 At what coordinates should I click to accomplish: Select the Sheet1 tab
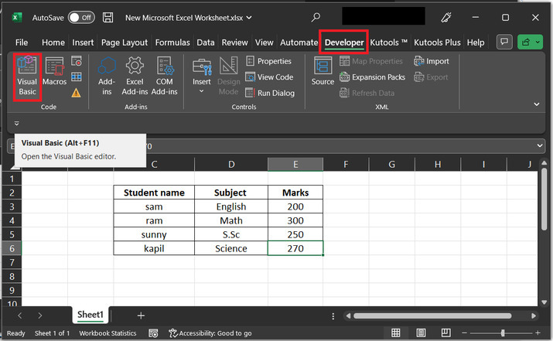click(x=90, y=315)
